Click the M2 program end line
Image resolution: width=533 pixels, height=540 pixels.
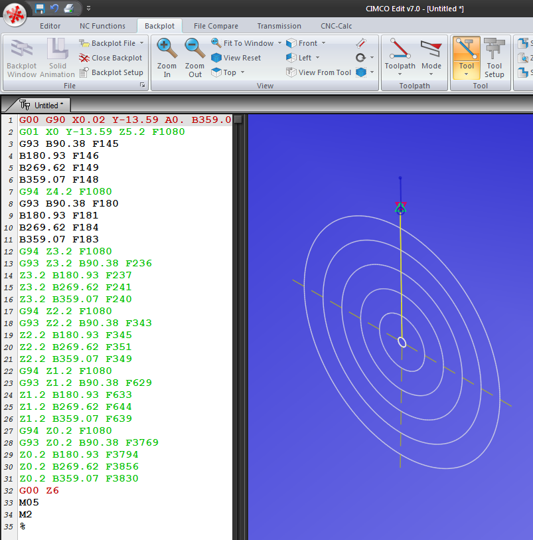click(25, 515)
